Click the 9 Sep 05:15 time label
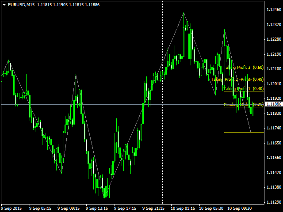 [x=40, y=208]
